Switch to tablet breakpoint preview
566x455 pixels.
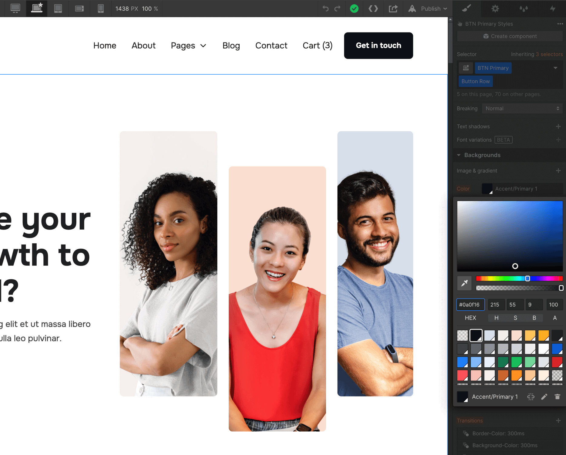tap(58, 8)
